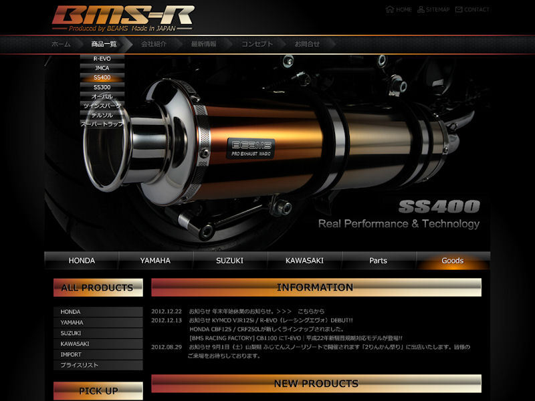535x401 pixels.
Task: Select SS300 in the product submenu
Action: tap(102, 88)
